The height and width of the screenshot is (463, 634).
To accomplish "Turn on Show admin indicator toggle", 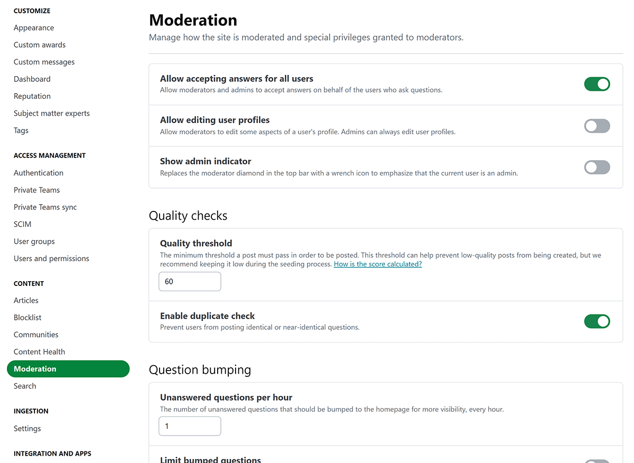I will click(597, 168).
